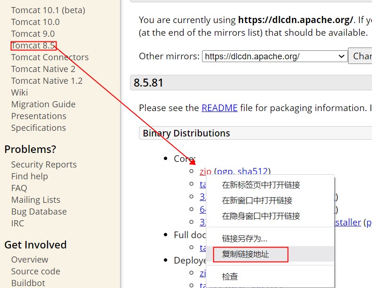
Task: Open the Tomcat Native 1.2 link
Action: click(47, 80)
